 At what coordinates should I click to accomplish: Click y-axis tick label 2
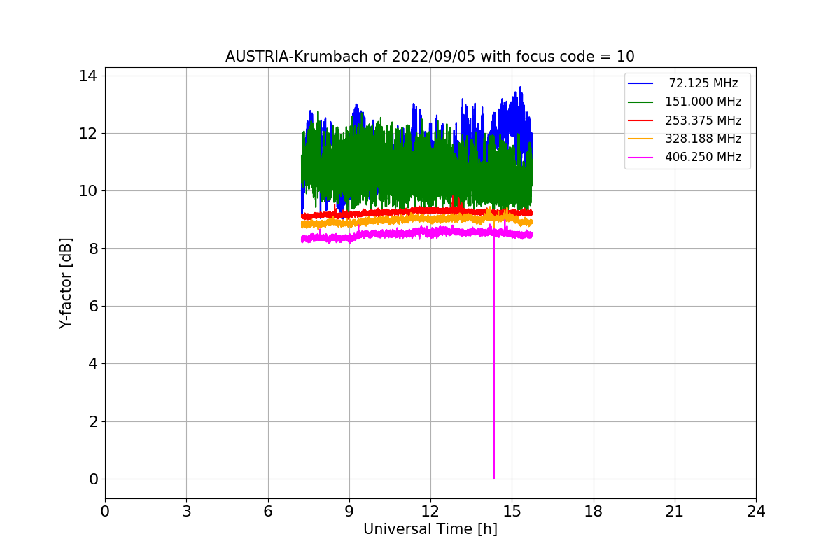pos(94,421)
